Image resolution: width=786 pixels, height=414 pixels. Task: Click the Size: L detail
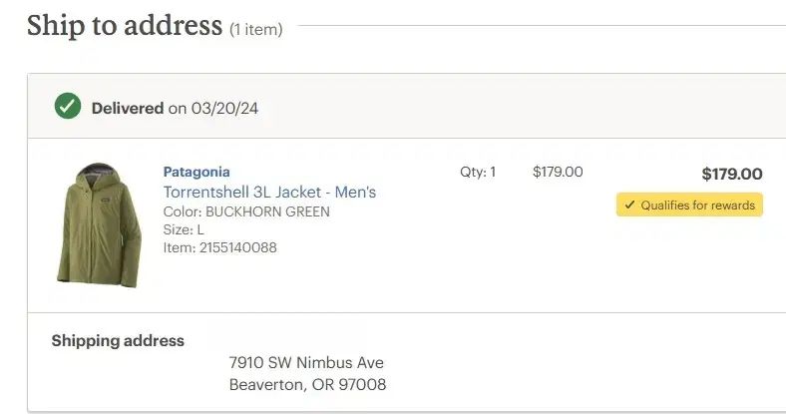(184, 229)
